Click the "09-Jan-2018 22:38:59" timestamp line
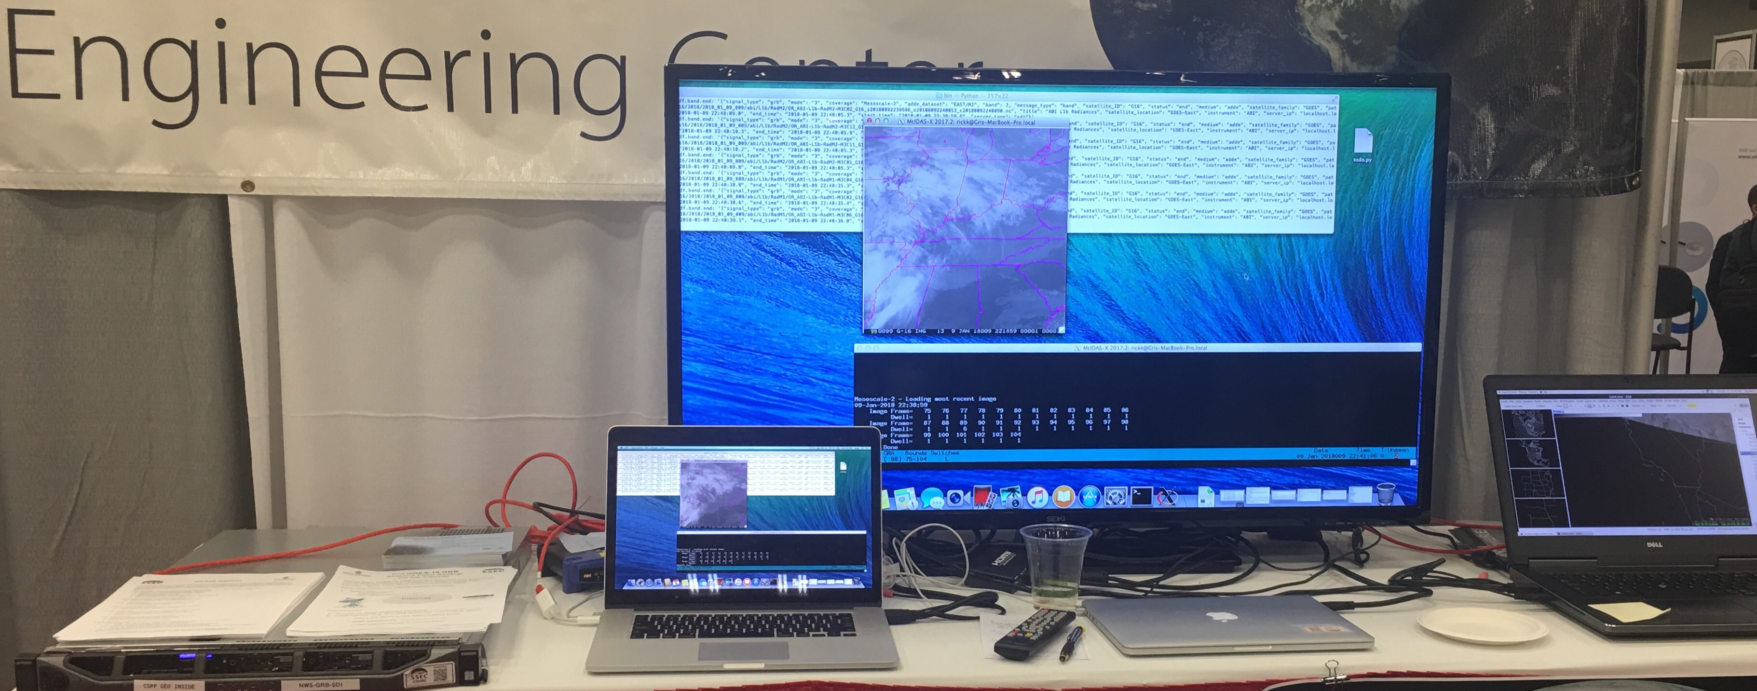 coord(891,406)
